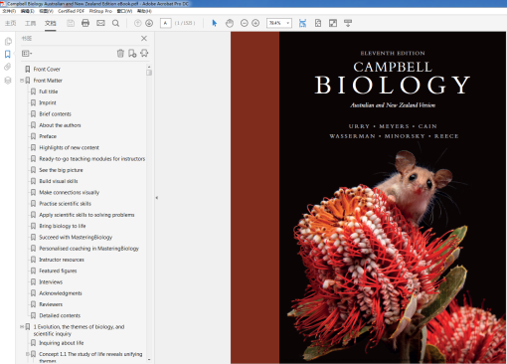Delete selected bookmark with trash icon
Viewport: 507px width, 364px height.
(x=120, y=54)
